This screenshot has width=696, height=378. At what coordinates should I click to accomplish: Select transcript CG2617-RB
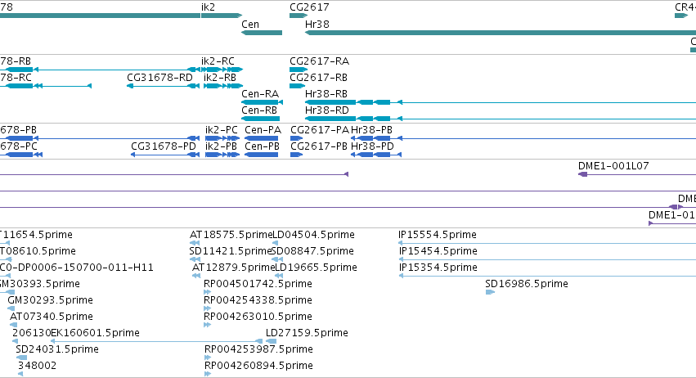coord(318,78)
